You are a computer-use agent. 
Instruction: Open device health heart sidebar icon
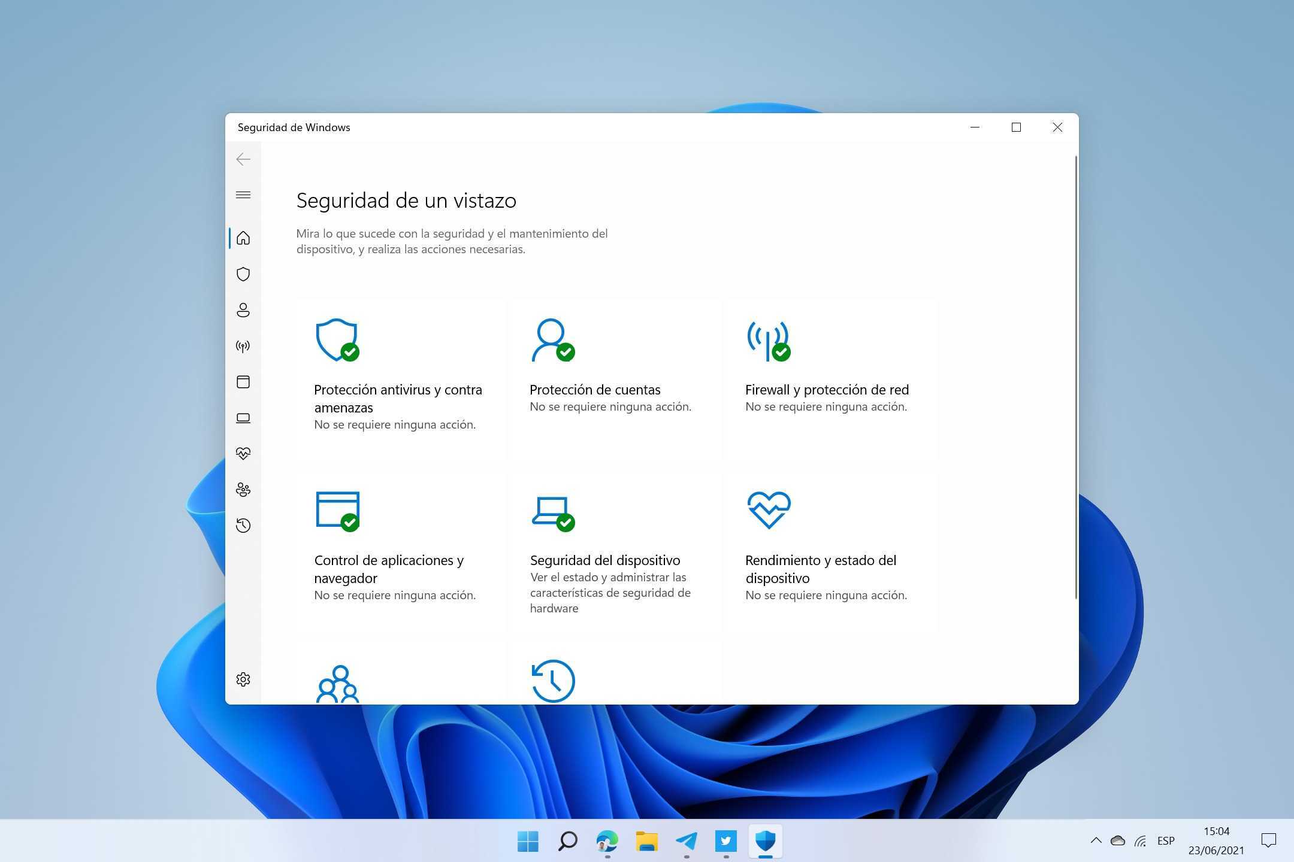click(x=243, y=454)
